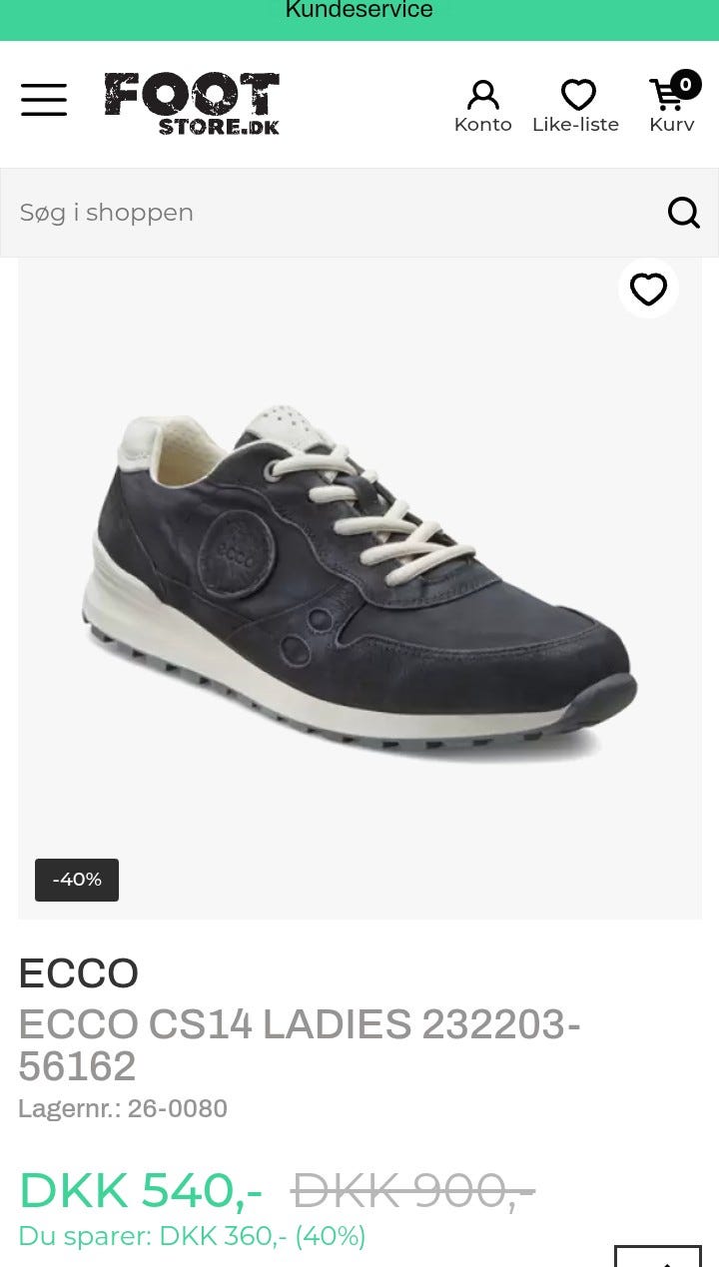The height and width of the screenshot is (1267, 719).
Task: Click the cart item count badge
Action: coord(685,85)
